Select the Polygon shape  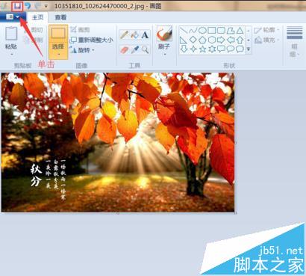point(231,31)
